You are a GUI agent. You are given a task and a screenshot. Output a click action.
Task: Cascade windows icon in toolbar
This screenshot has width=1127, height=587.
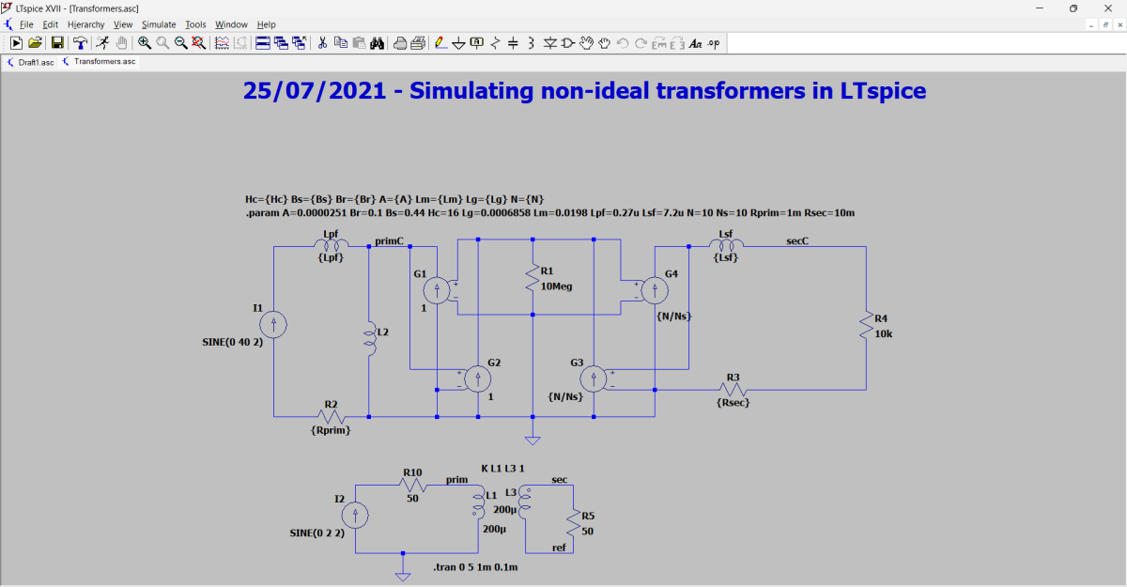pyautogui.click(x=281, y=42)
